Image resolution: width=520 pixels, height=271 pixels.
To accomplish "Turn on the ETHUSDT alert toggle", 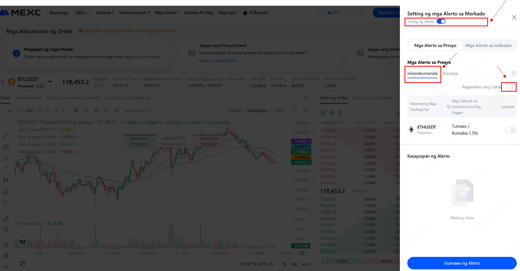I will (x=511, y=130).
